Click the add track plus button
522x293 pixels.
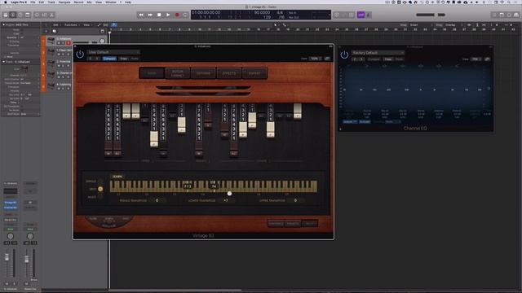(46, 31)
